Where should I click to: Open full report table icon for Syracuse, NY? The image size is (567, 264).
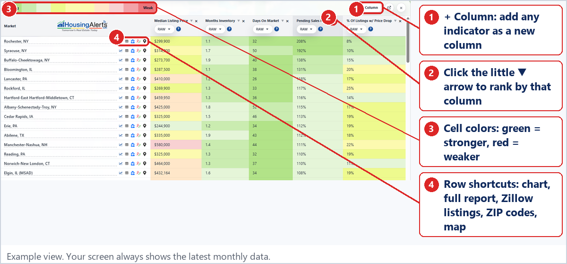pyautogui.click(x=127, y=51)
